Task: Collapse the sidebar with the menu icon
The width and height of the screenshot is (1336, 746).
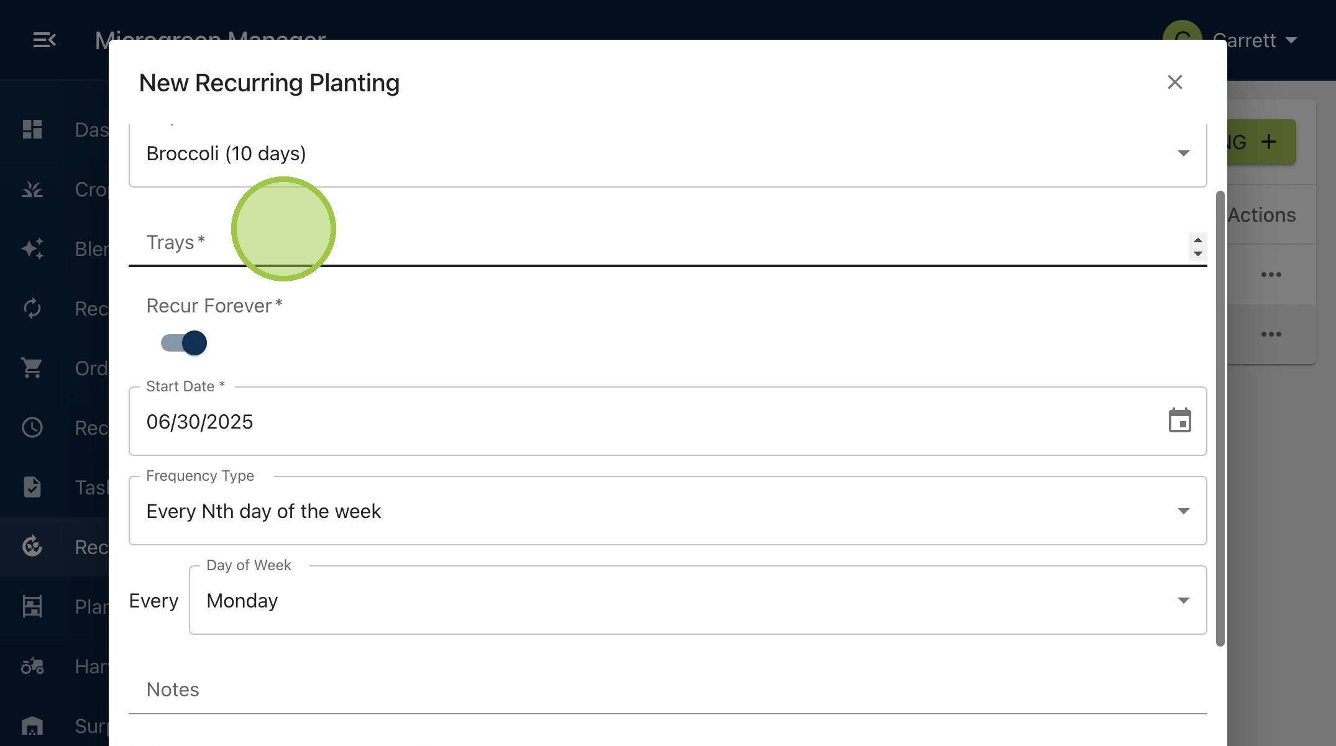Action: [x=44, y=40]
